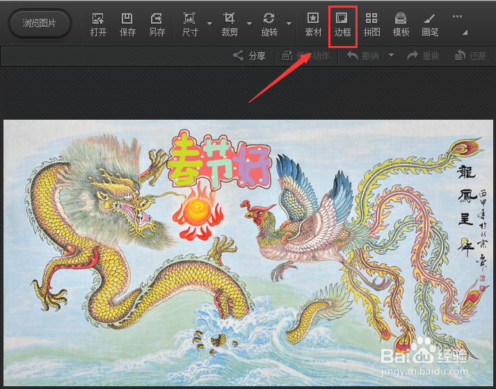Restore the original image with 还原
Image resolution: width=496 pixels, height=389 pixels.
tap(470, 56)
